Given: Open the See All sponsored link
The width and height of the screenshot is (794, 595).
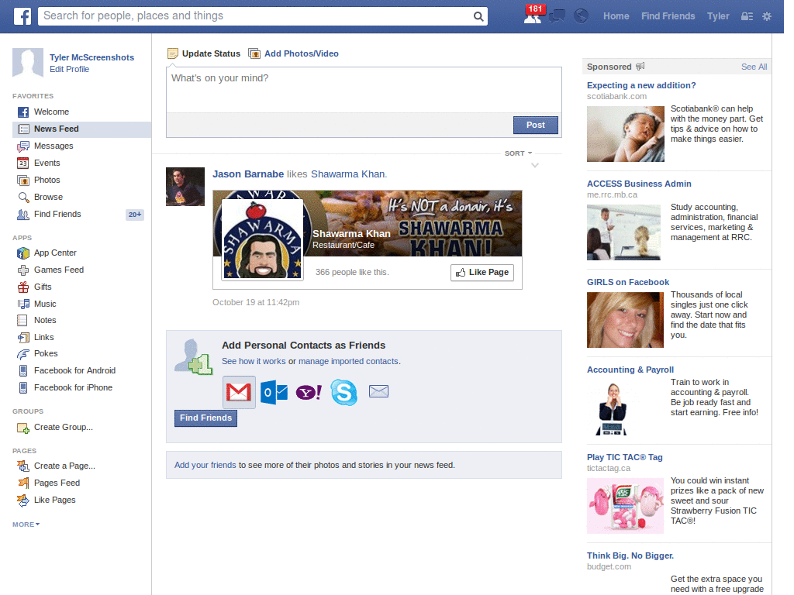Looking at the screenshot, I should 754,67.
